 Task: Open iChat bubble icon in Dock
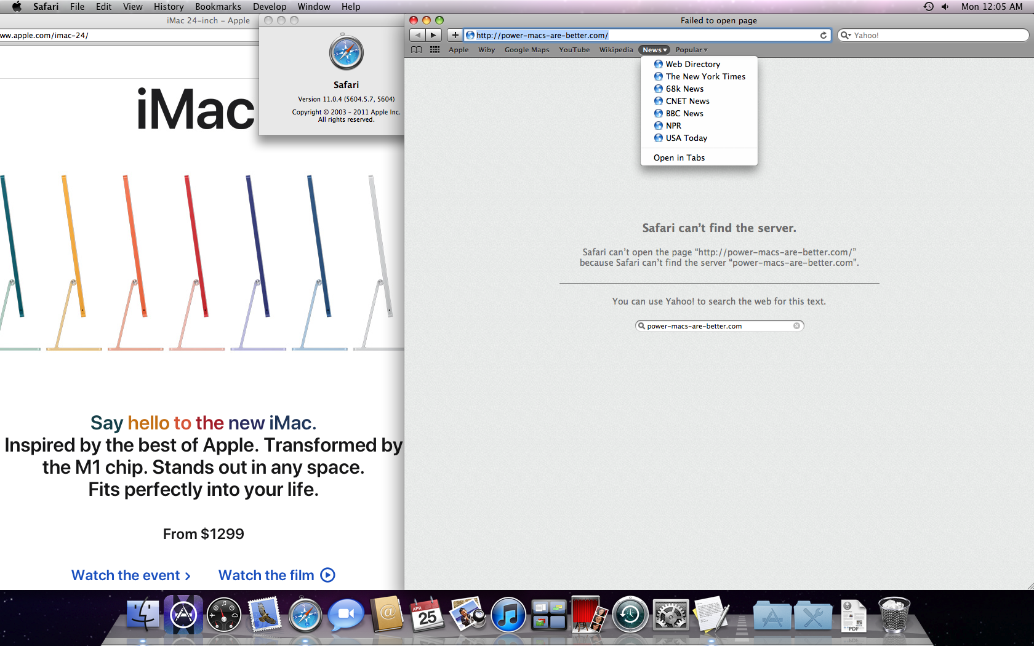[x=346, y=615]
